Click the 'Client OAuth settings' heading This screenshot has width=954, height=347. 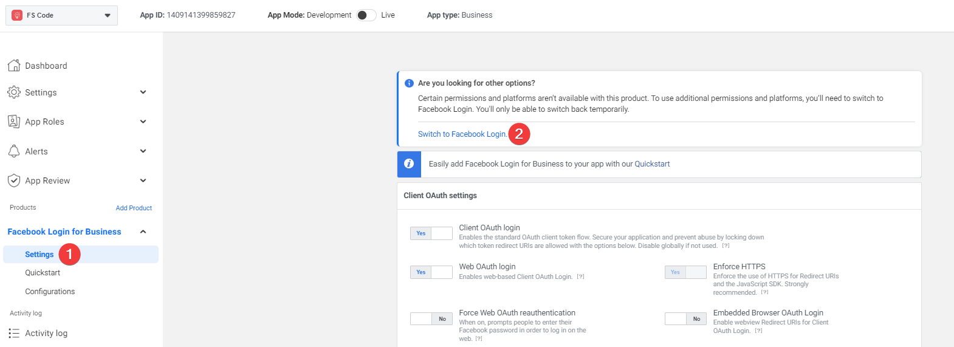pos(440,196)
